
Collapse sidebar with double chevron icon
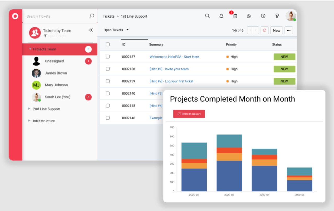tap(91, 30)
